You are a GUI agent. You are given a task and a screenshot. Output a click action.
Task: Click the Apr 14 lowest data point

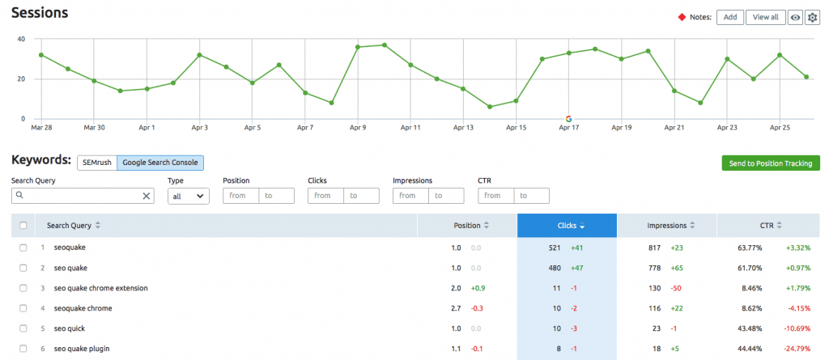click(x=490, y=107)
